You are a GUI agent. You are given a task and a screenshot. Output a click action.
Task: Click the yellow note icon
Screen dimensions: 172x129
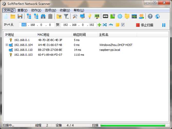click(118, 25)
